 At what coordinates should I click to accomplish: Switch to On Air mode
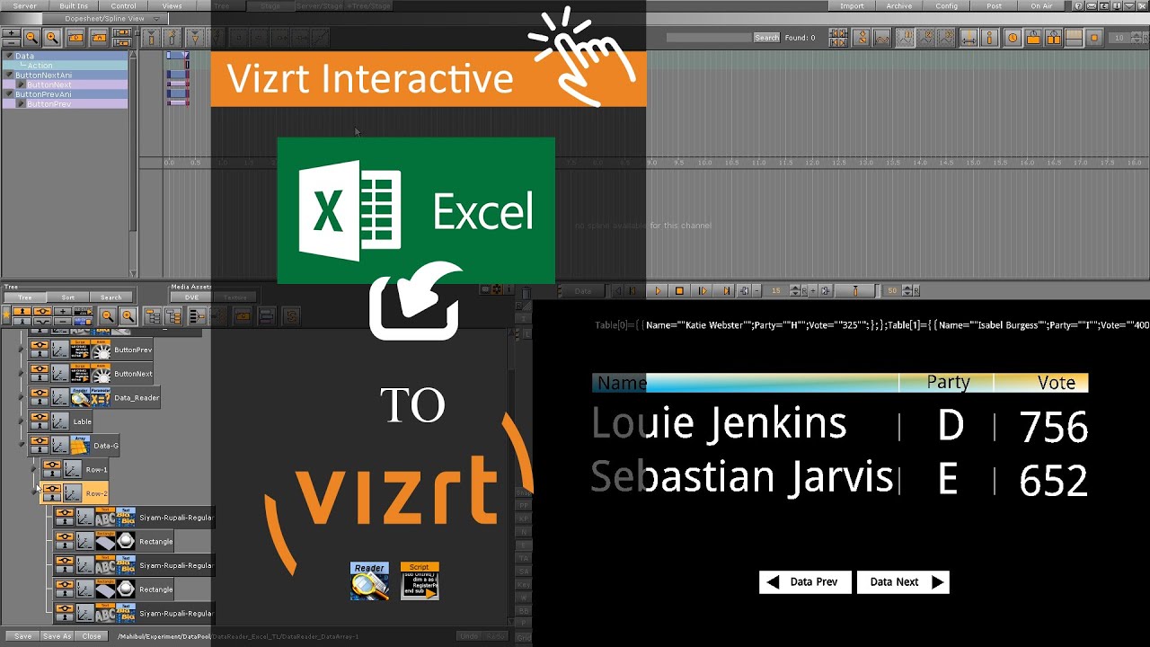tap(1041, 6)
